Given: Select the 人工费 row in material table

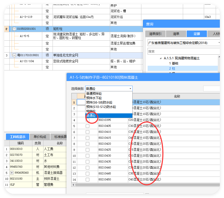Looking at the screenshot, I should [x=35, y=149].
